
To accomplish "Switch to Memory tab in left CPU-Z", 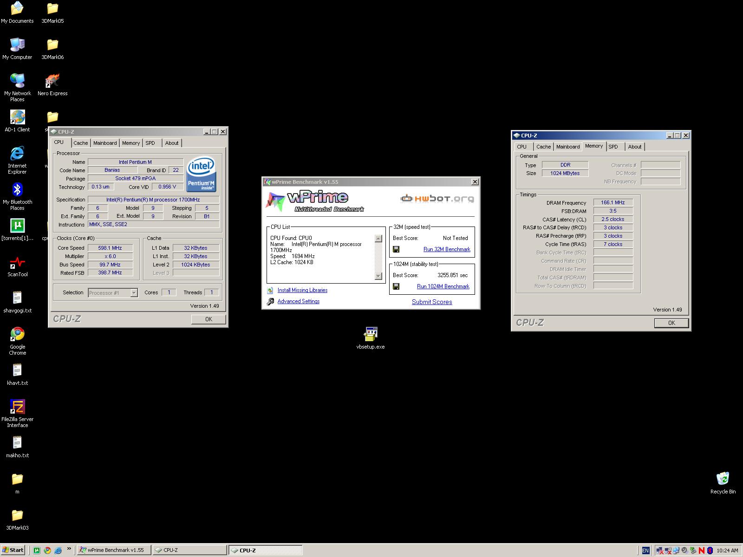I will [x=131, y=143].
